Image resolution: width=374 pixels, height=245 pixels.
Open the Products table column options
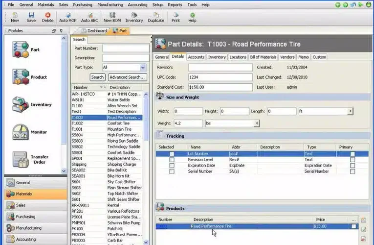click(x=354, y=220)
